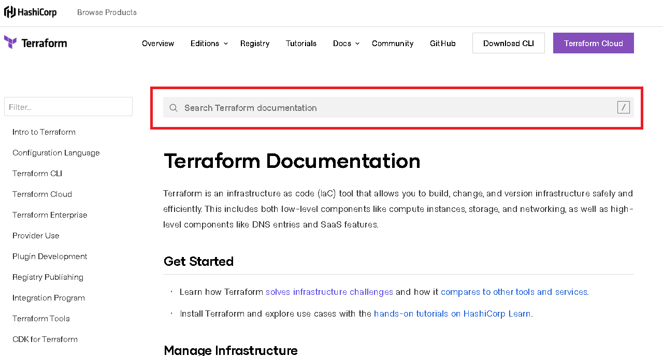Expand the Docs dropdown
Viewport: 663px width, 356px height.
[346, 44]
